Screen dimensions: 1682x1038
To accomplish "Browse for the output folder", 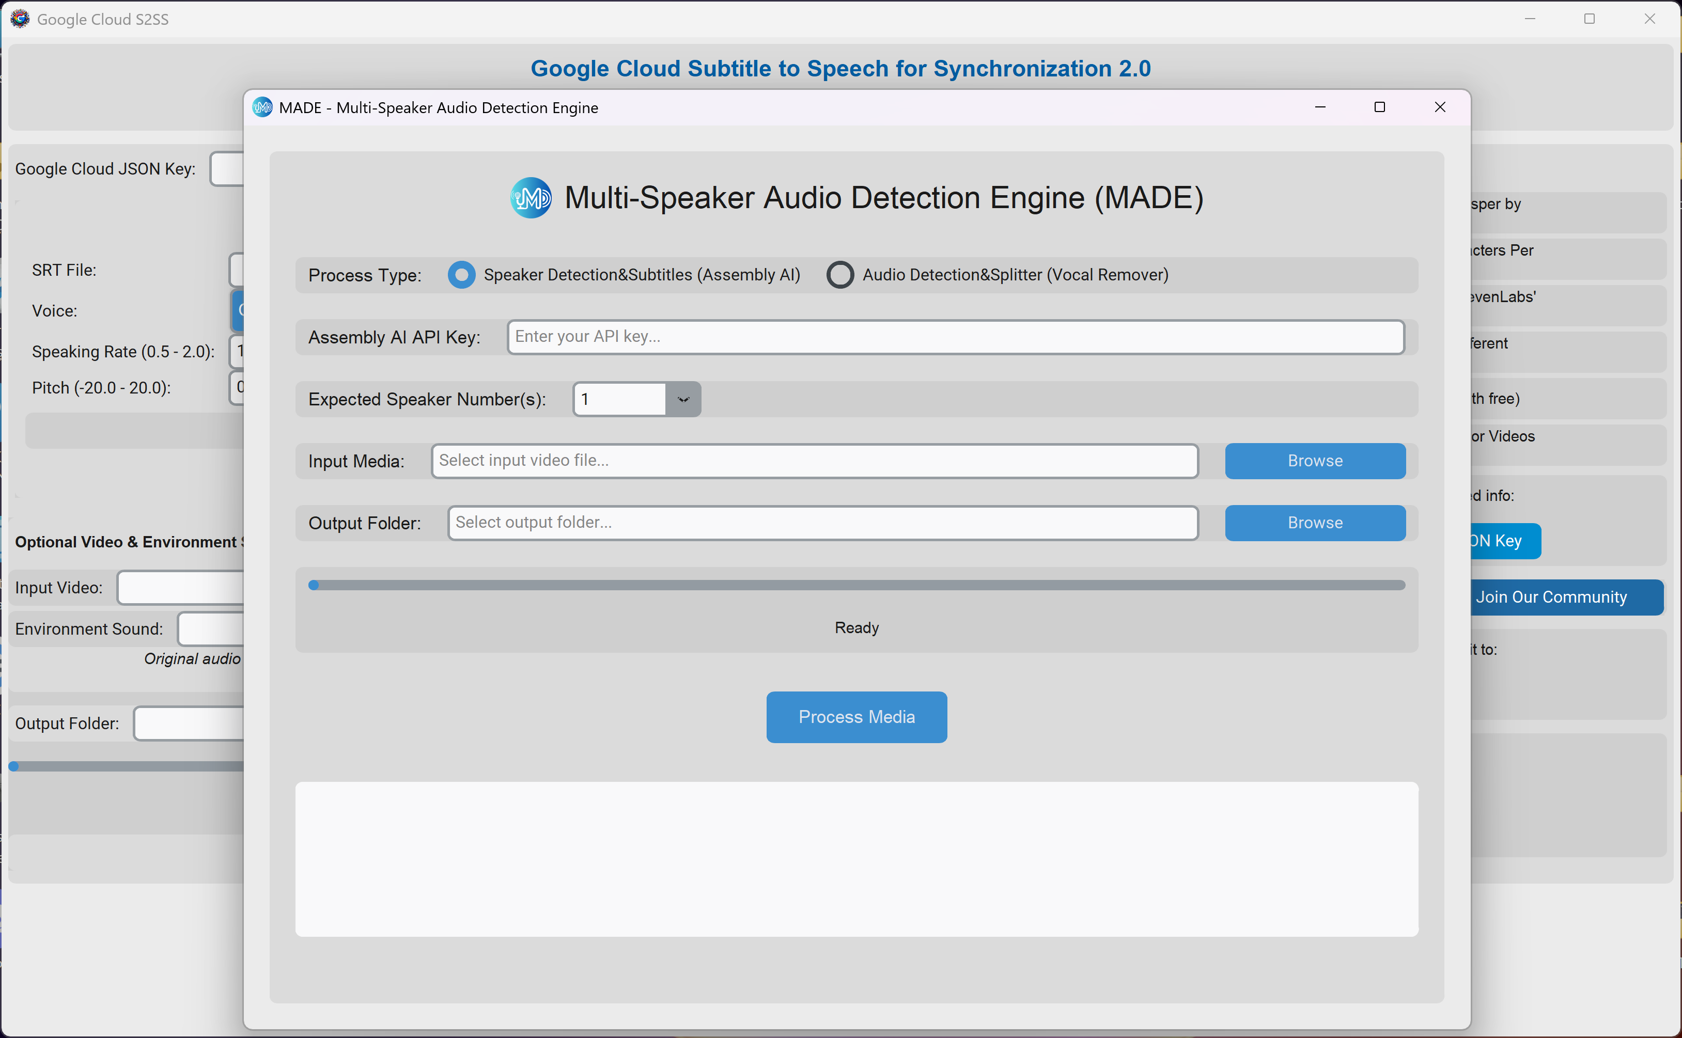I will [1315, 523].
